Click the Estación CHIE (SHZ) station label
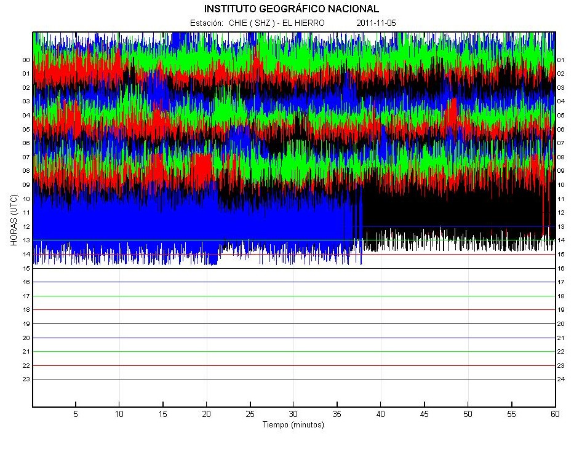574x452 pixels. click(x=257, y=23)
